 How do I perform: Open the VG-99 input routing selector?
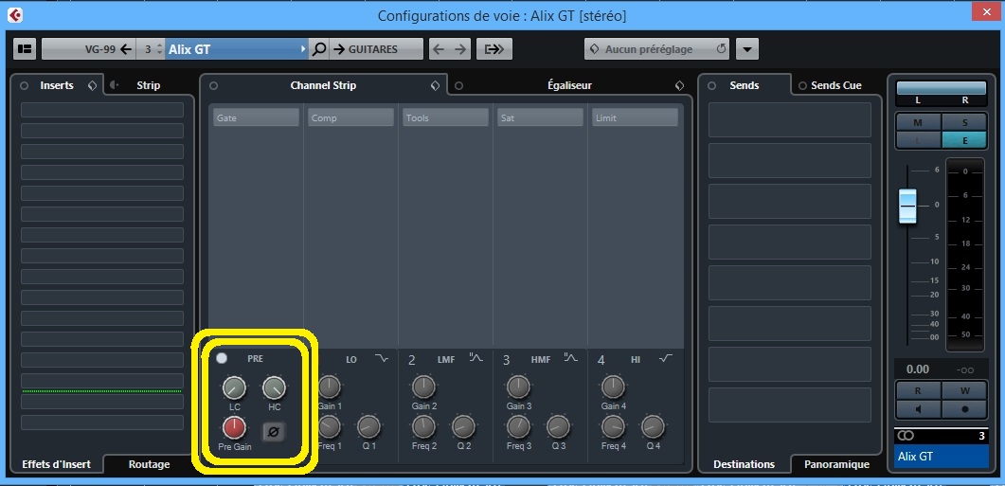pyautogui.click(x=88, y=48)
